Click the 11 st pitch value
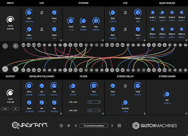188x136 pixels. coord(71,30)
